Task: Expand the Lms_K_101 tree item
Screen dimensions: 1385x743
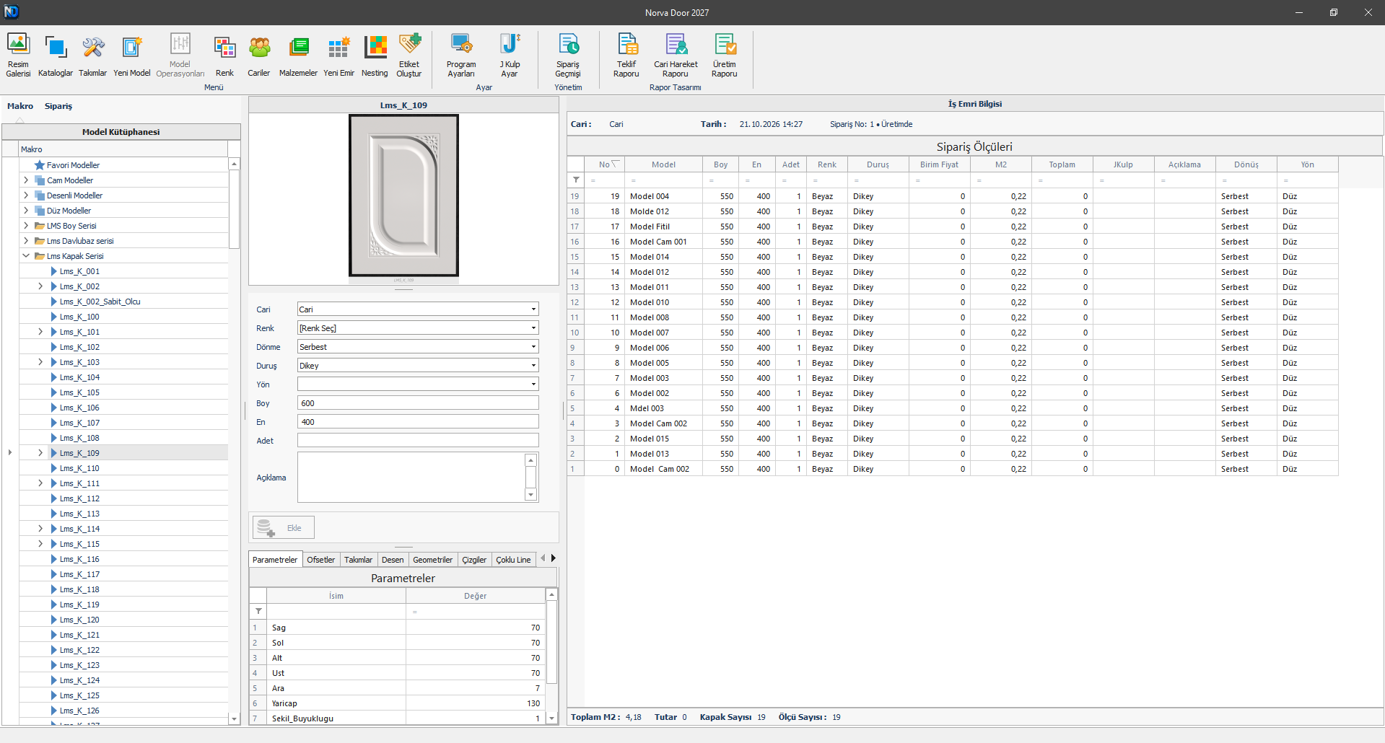Action: coord(40,332)
